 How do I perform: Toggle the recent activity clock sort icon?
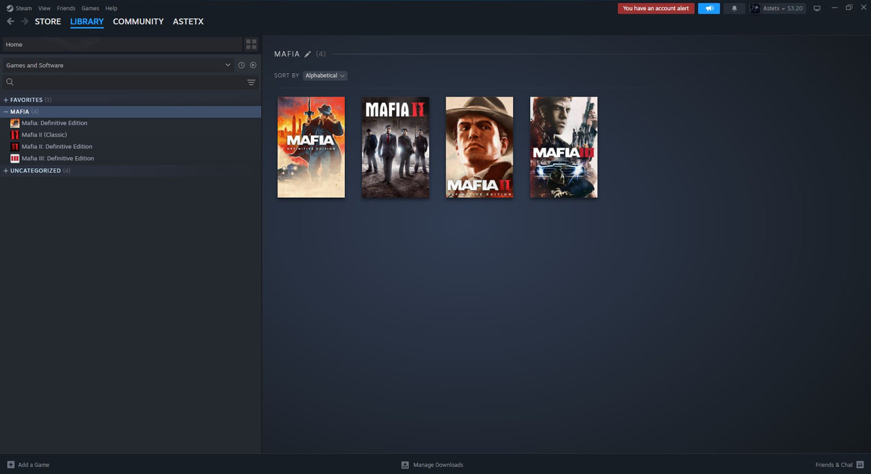[242, 65]
